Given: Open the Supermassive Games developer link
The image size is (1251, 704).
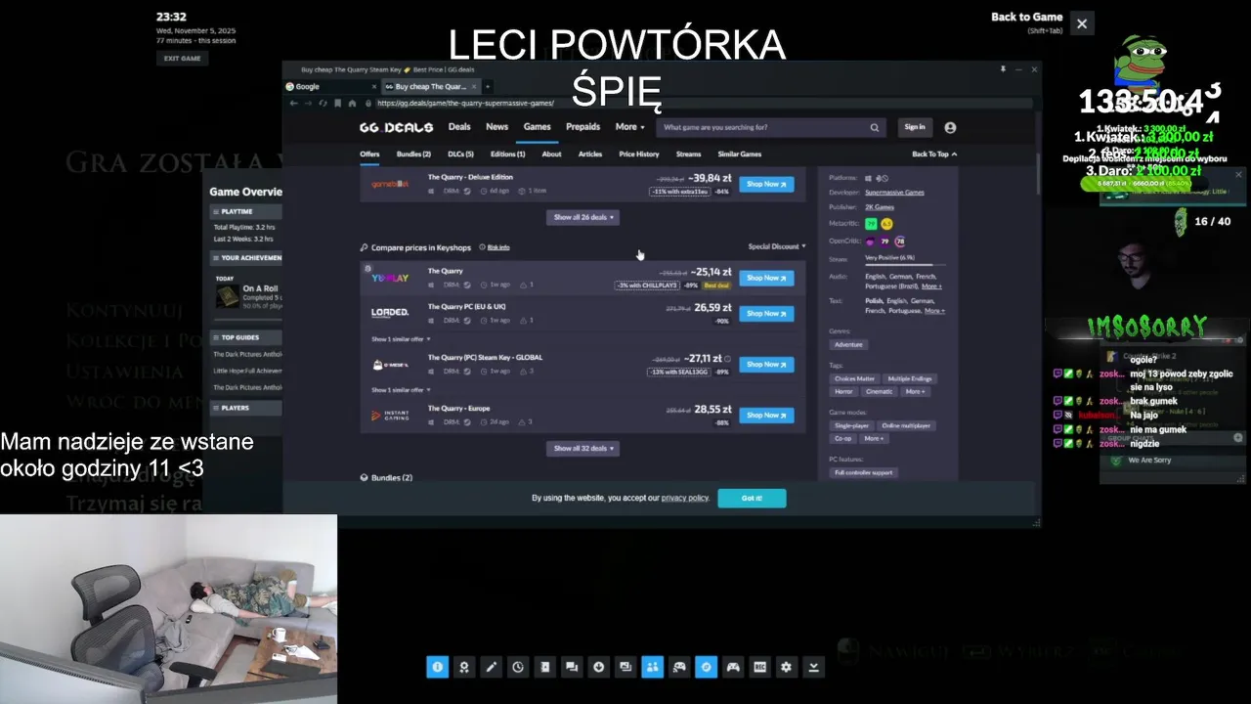Looking at the screenshot, I should tap(894, 193).
